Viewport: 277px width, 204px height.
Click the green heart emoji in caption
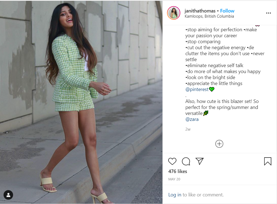(x=212, y=89)
